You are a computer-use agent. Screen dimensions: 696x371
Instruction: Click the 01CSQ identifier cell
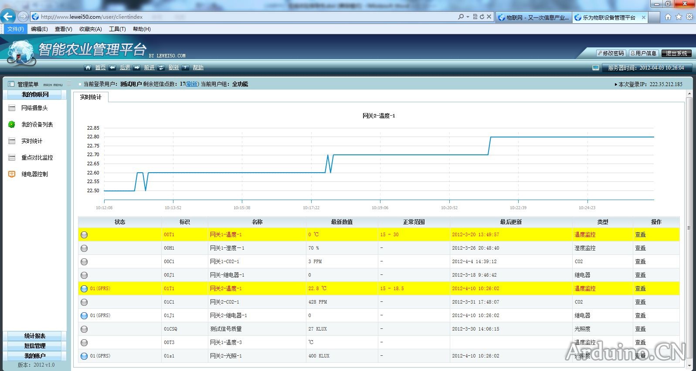click(x=185, y=329)
